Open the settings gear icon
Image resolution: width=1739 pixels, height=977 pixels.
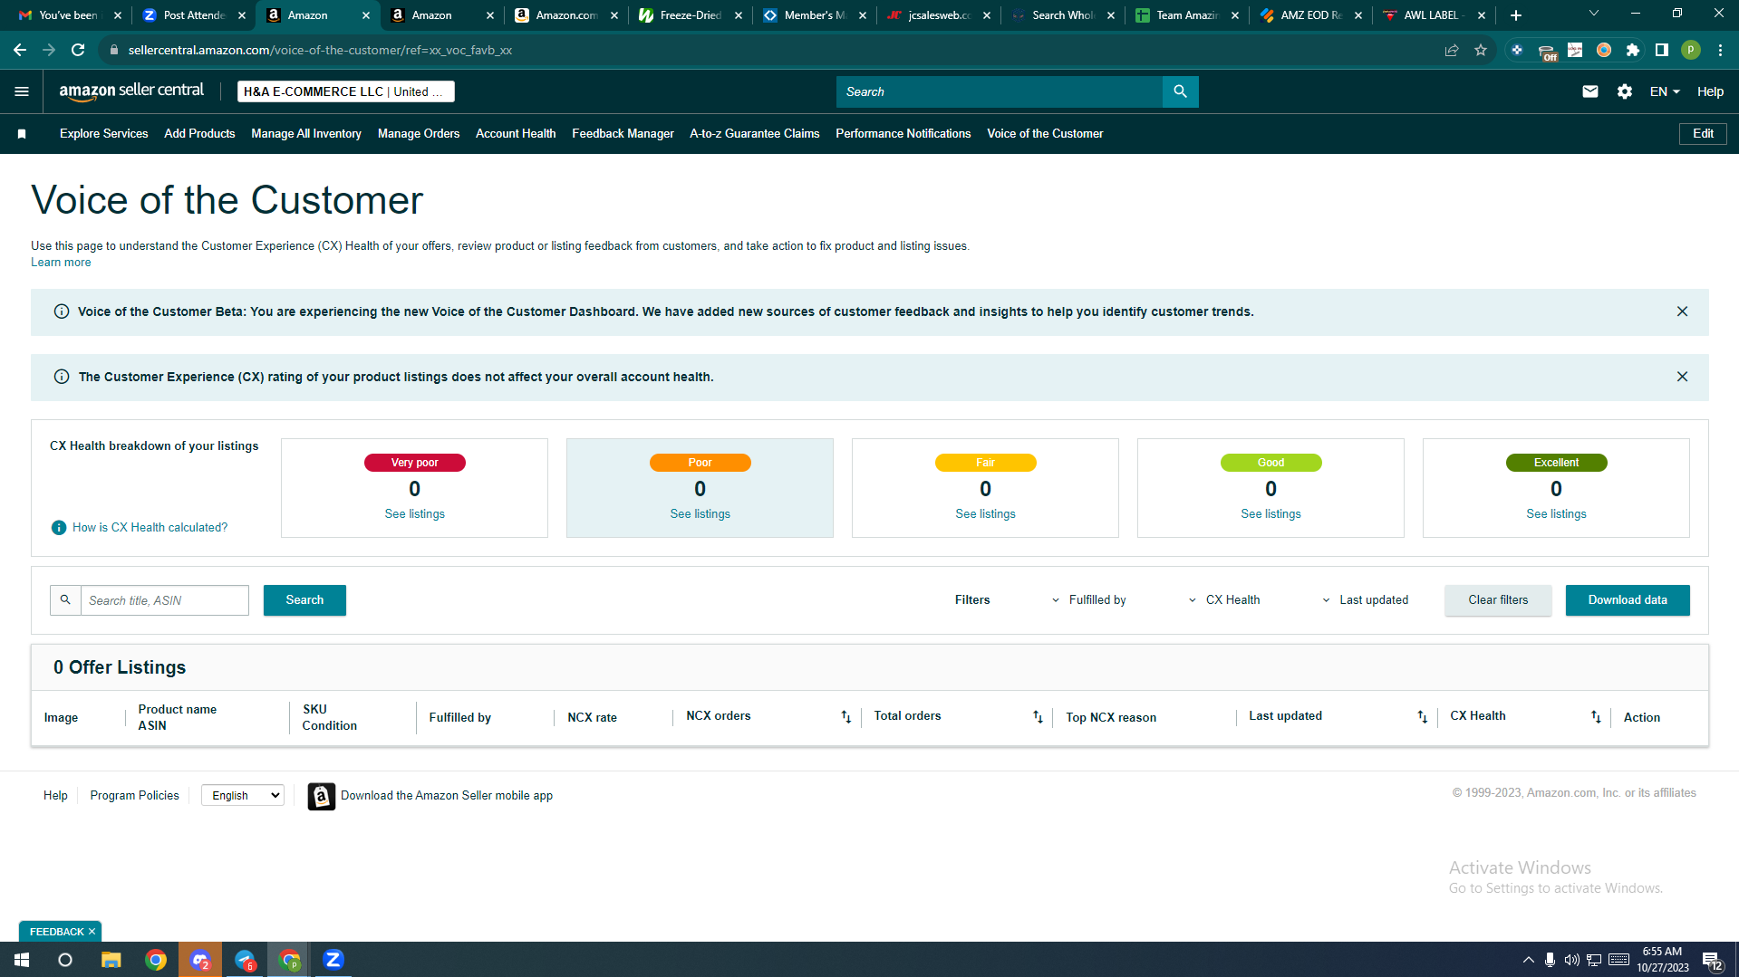pyautogui.click(x=1625, y=91)
